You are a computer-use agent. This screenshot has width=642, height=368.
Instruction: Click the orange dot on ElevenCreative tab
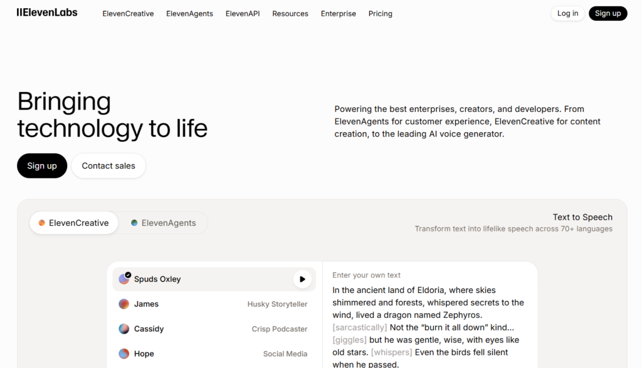coord(42,223)
